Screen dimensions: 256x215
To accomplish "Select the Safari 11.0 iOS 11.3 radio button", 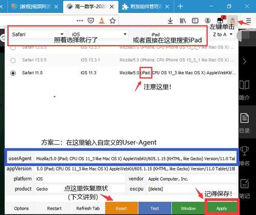I will [13, 73].
